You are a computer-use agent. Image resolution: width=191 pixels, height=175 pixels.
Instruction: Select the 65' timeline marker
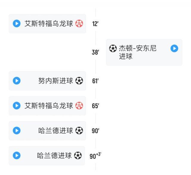point(95,106)
